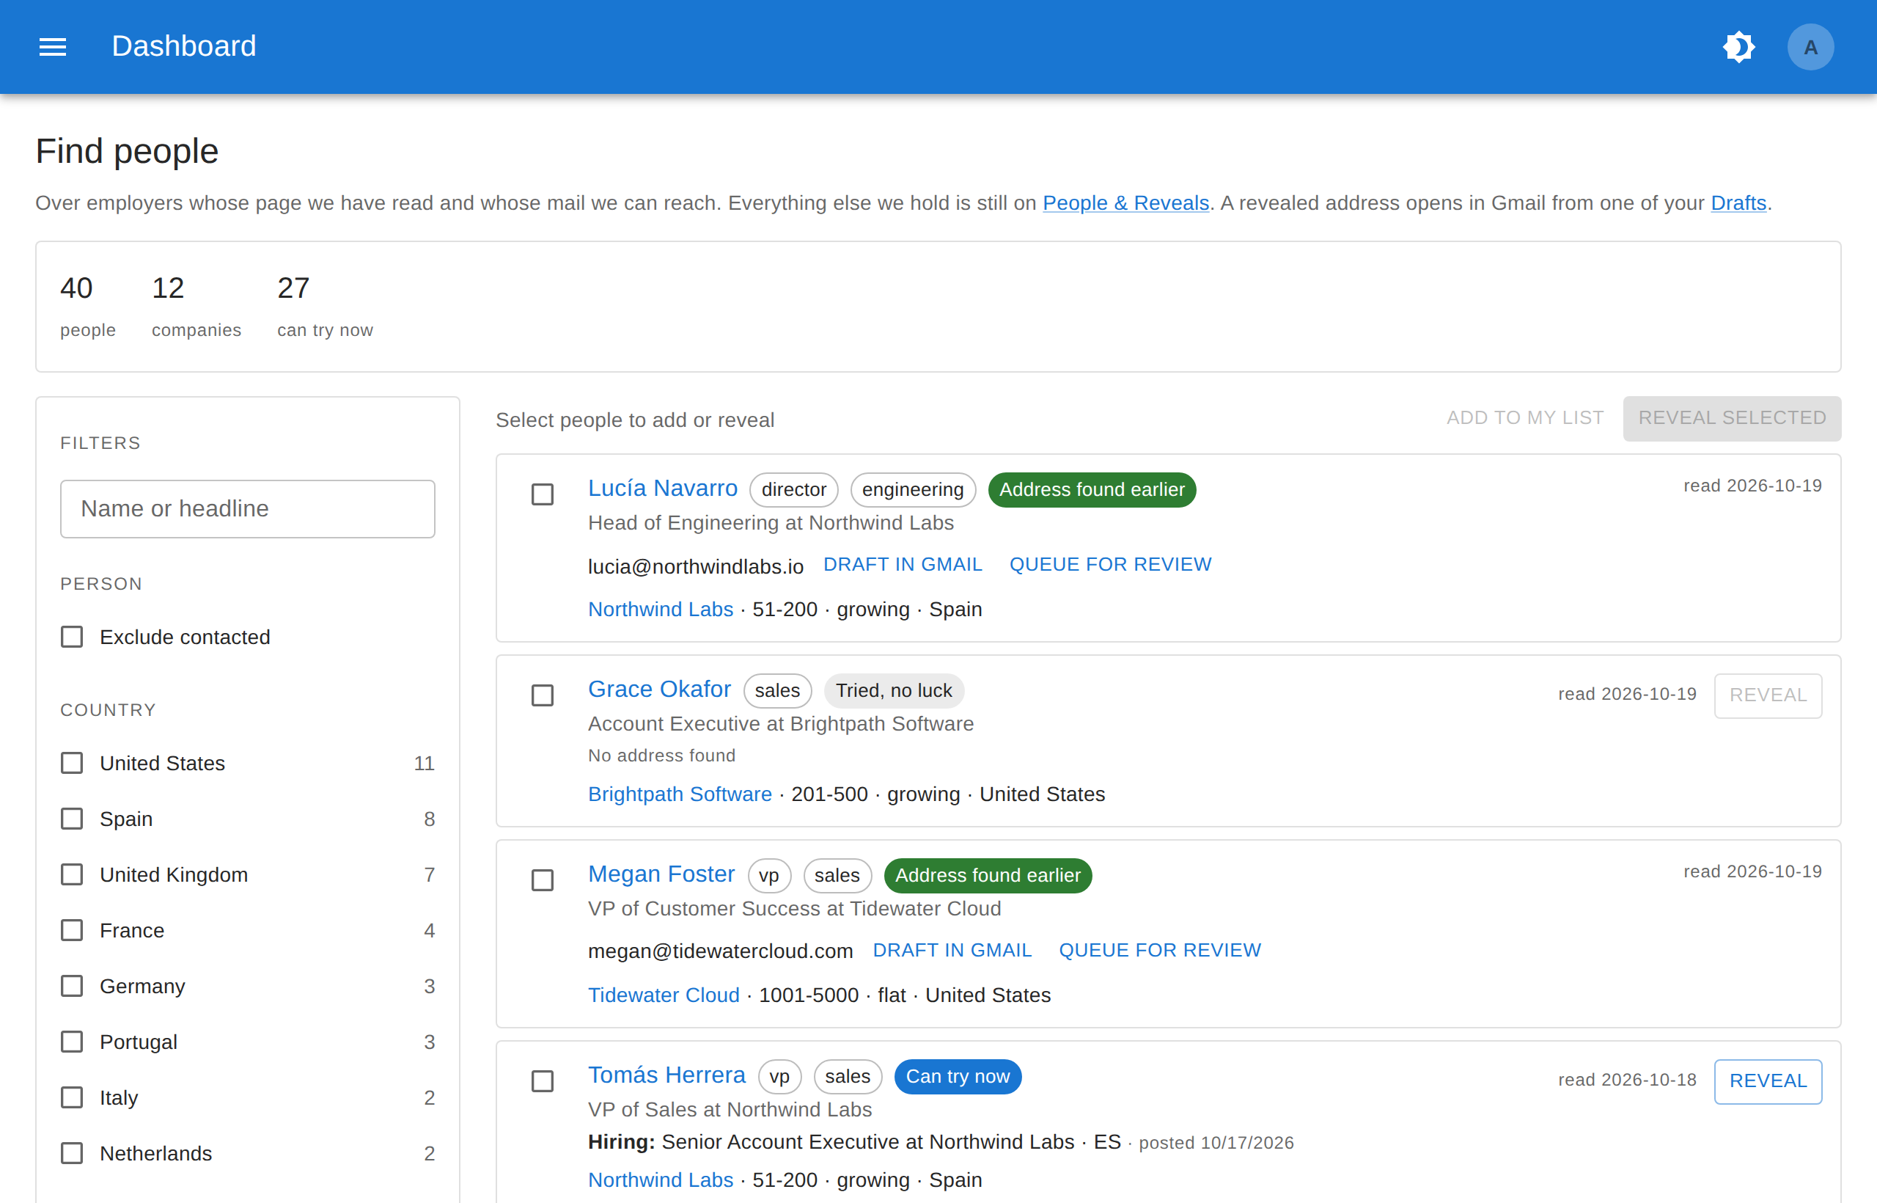
Task: Open Tomás Herrera's profile link
Action: (666, 1075)
